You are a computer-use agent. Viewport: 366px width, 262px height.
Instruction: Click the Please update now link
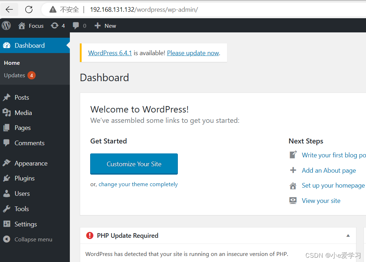(x=193, y=53)
